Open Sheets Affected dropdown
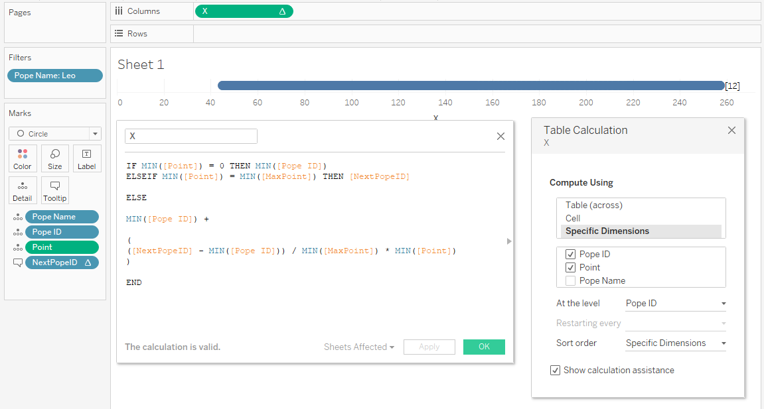This screenshot has width=764, height=409. [x=358, y=347]
